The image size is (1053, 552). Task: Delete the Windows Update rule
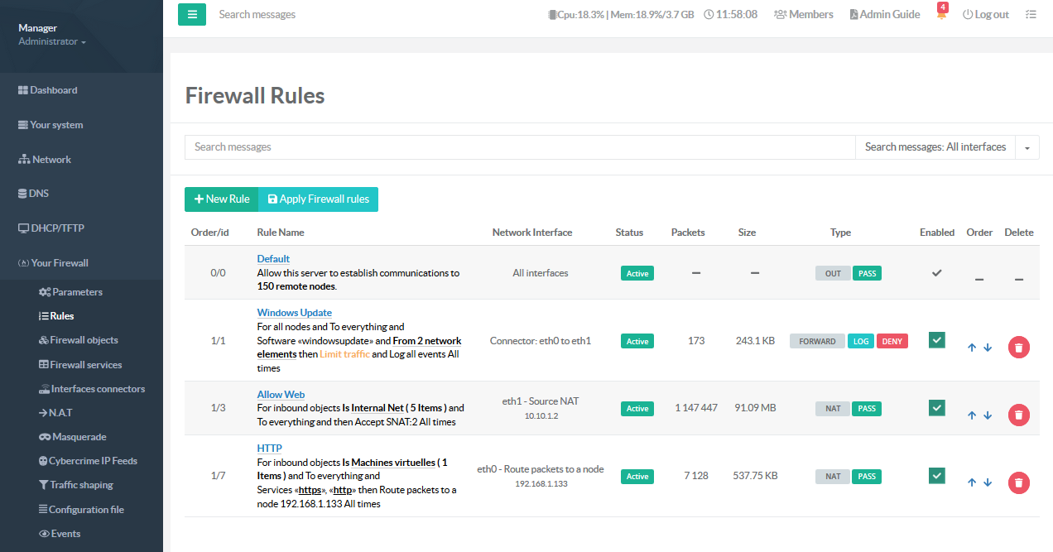click(1018, 348)
